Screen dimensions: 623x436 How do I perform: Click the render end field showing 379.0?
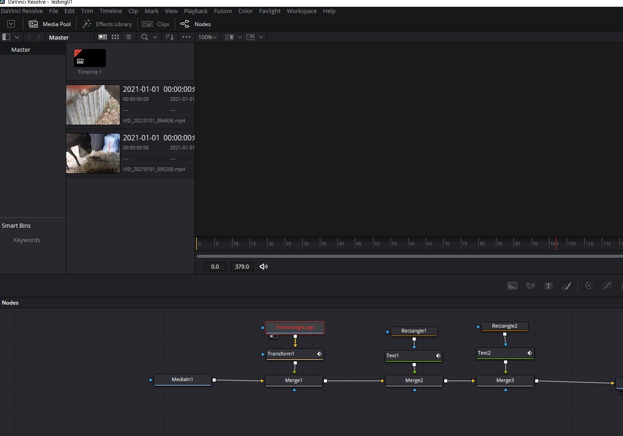click(242, 266)
